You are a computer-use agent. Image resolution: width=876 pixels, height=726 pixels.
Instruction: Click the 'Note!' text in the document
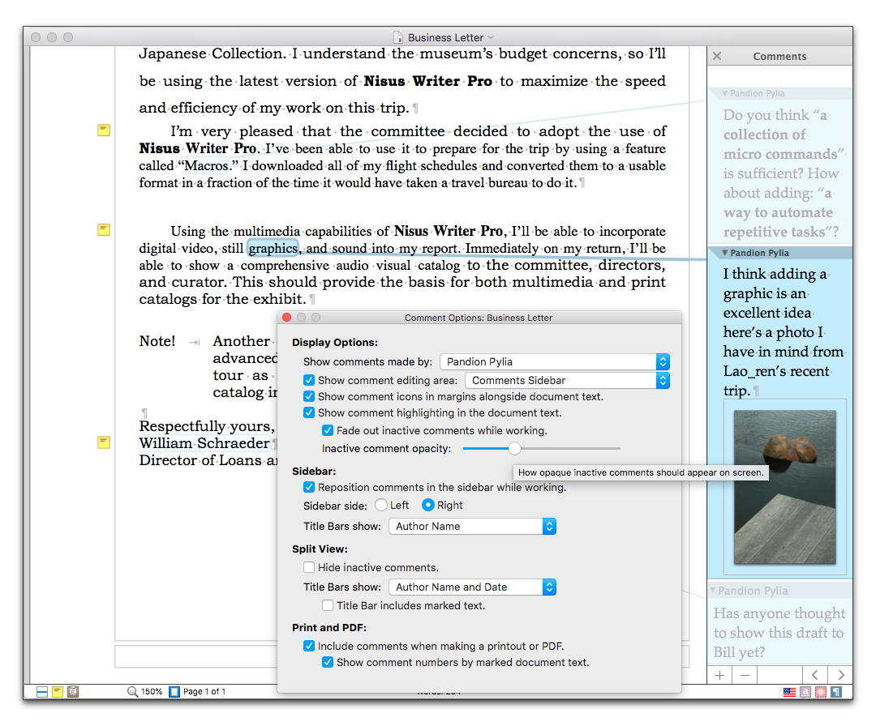[157, 341]
